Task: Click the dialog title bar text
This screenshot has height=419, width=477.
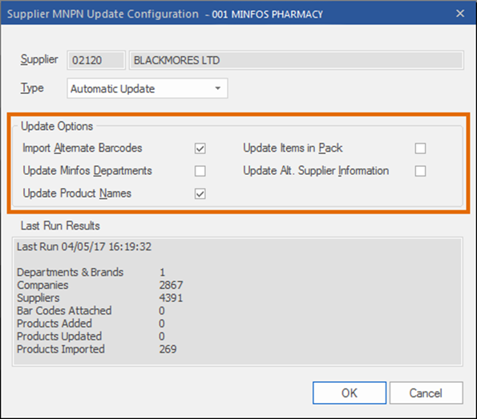Action: click(165, 14)
